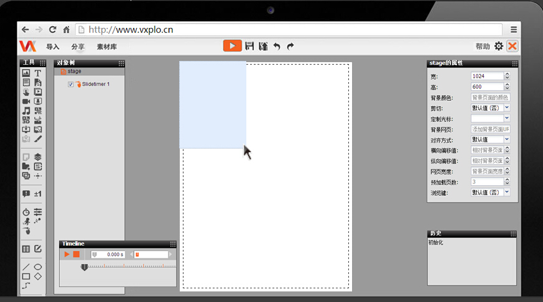Click the 背景颜色 input field

(x=490, y=98)
